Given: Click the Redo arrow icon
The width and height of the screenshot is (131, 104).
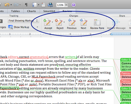Looking at the screenshot, I should (16, 5).
